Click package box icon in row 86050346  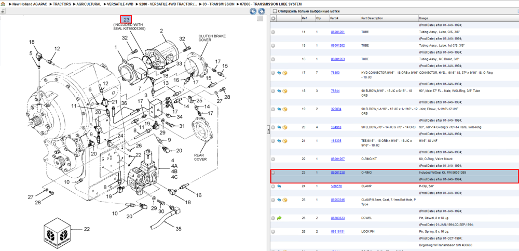coord(284,200)
